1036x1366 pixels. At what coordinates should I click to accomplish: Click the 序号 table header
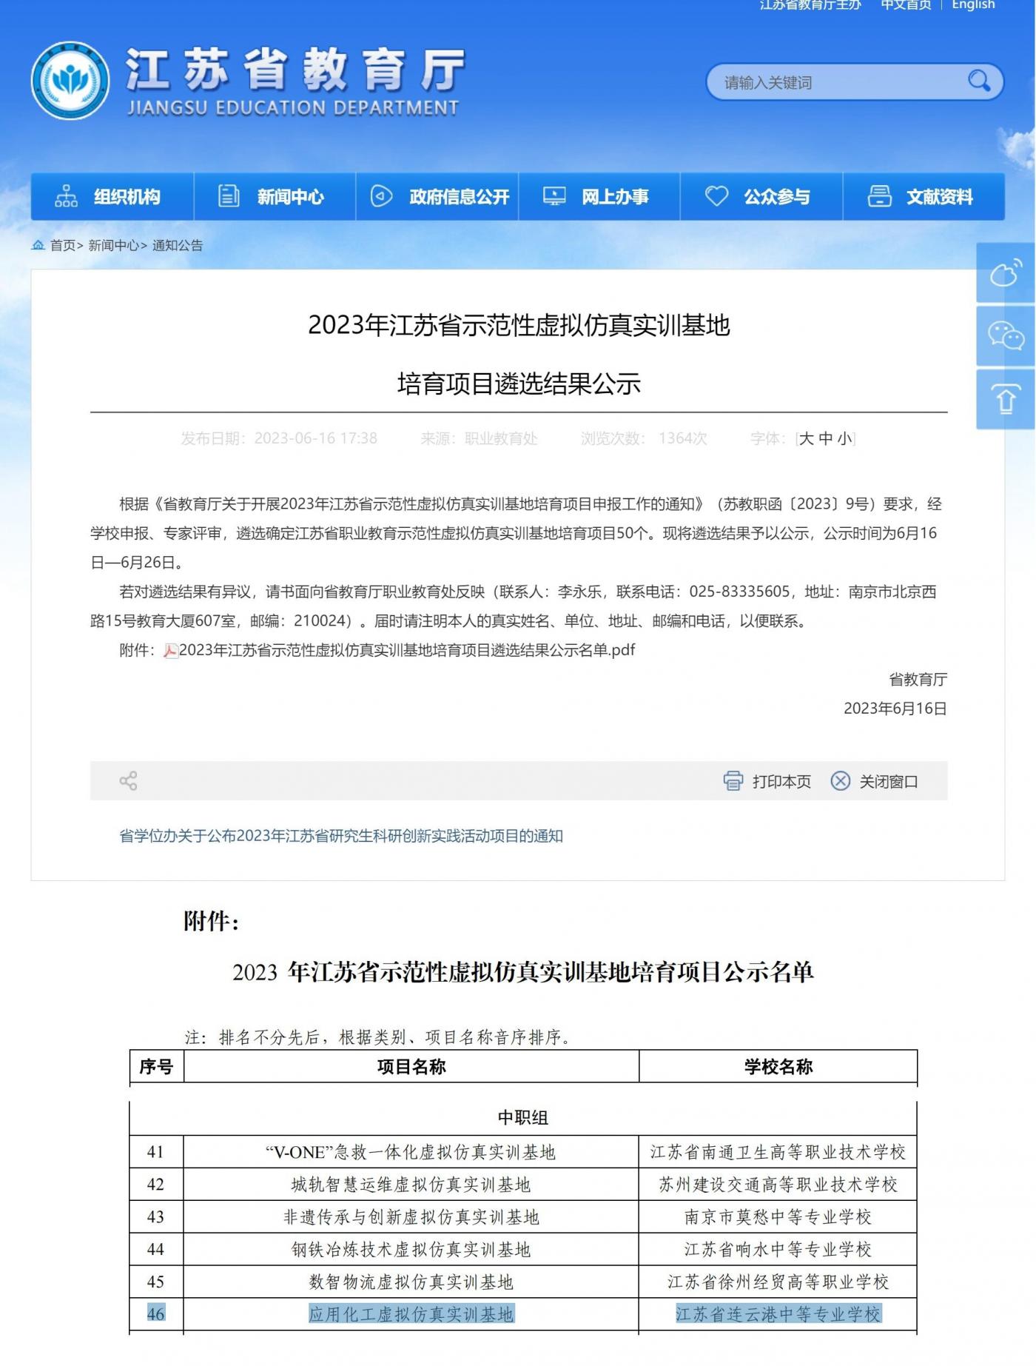coord(156,1067)
